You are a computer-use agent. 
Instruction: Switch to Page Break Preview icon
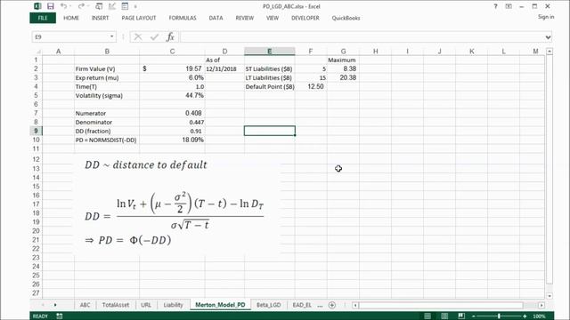coord(461,316)
